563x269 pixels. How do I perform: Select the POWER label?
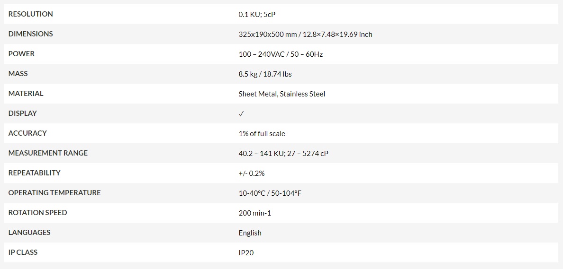pyautogui.click(x=21, y=54)
